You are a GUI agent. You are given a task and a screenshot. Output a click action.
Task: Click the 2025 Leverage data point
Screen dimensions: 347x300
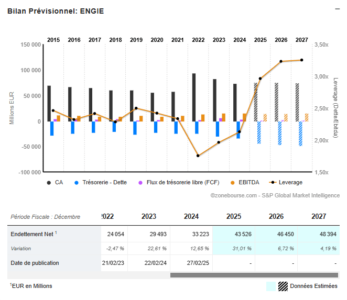260,79
